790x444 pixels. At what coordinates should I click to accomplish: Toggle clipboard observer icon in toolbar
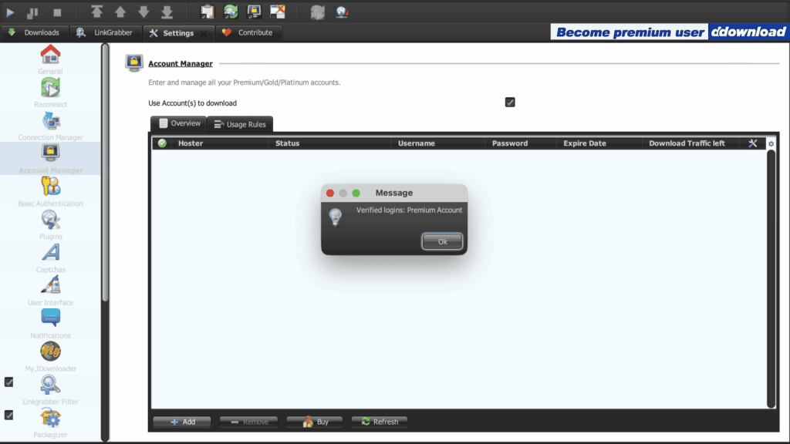[207, 12]
